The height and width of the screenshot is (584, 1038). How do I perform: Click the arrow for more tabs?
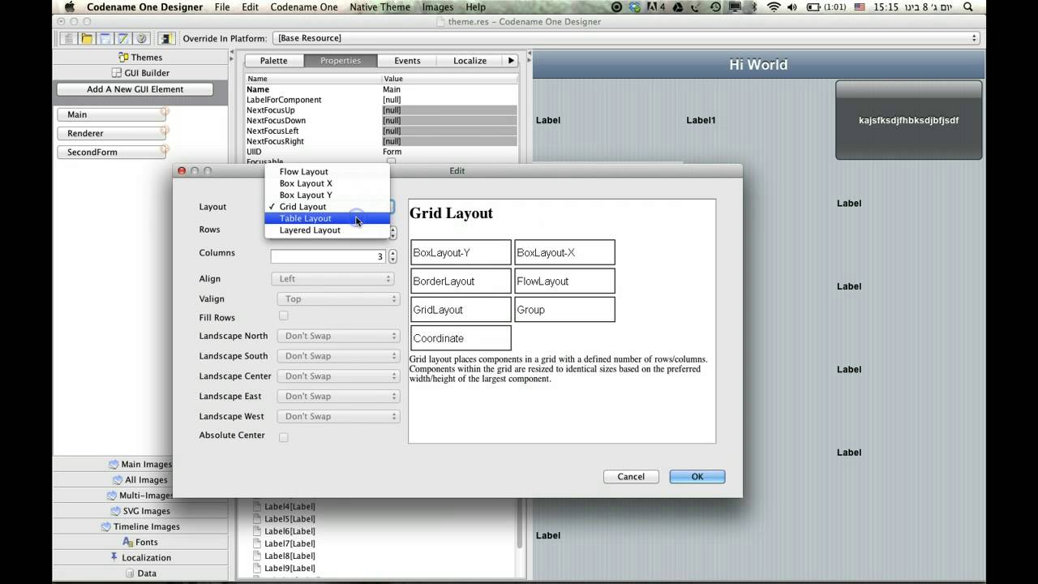511,61
